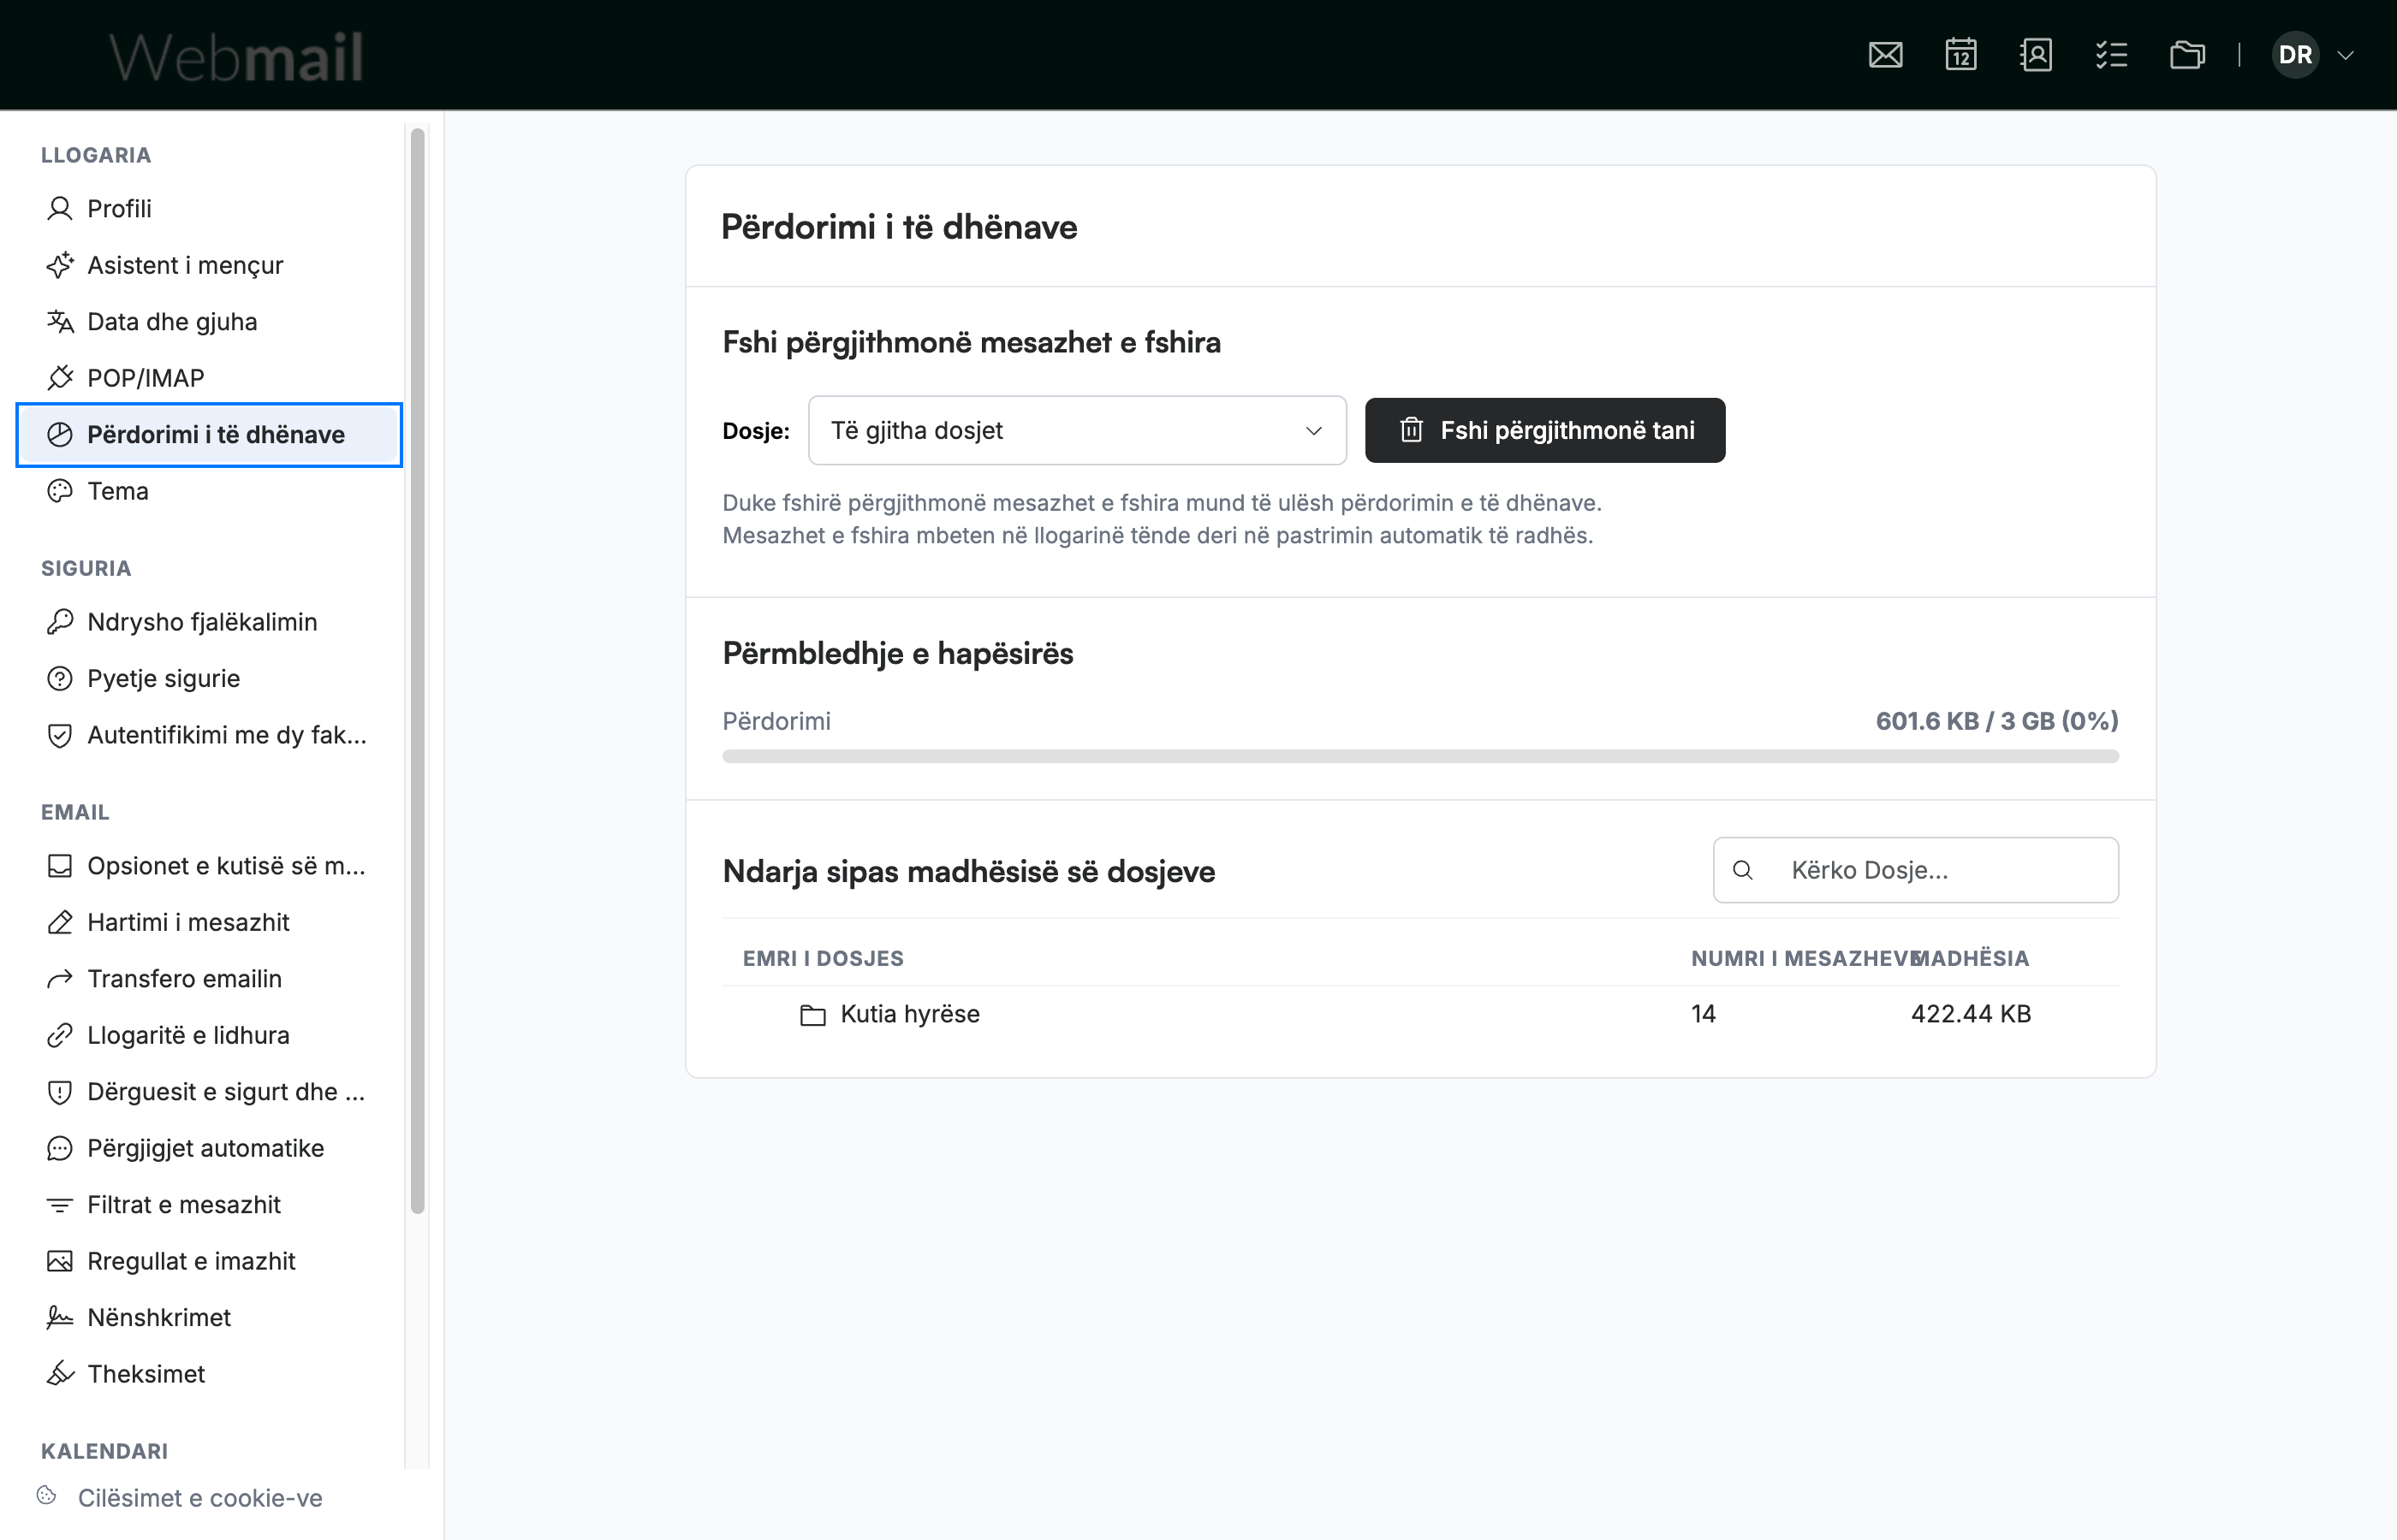This screenshot has height=1540, width=2397.
Task: Click the Profili person icon
Action: pos(60,208)
